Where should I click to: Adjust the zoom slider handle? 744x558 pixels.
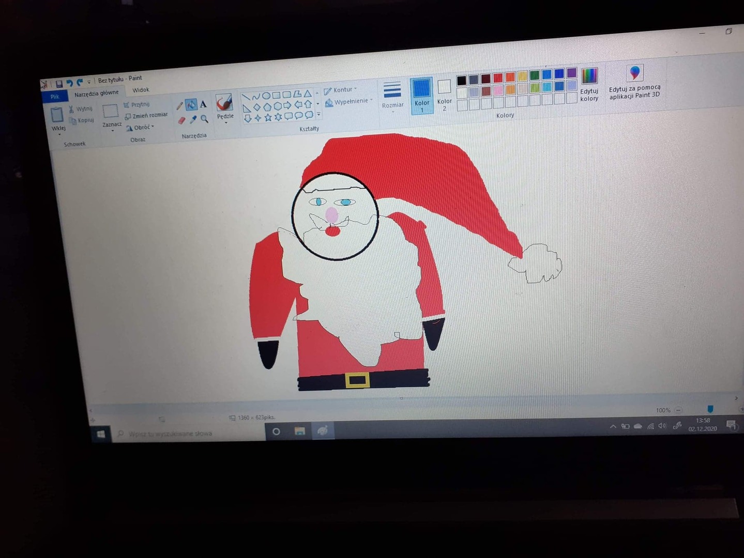[x=710, y=409]
